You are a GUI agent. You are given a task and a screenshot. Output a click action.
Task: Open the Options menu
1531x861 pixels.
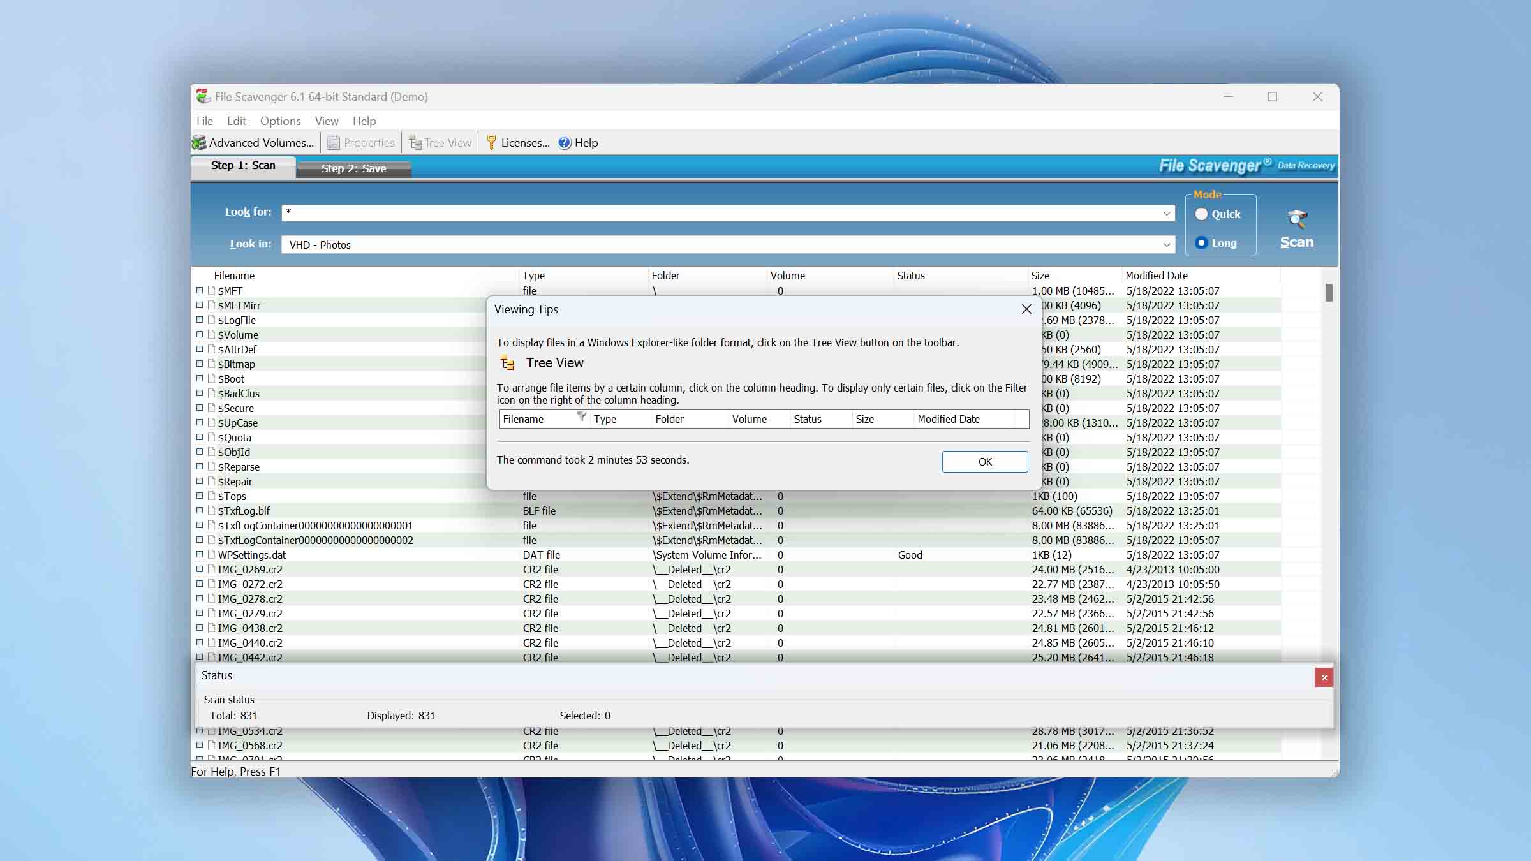[280, 121]
